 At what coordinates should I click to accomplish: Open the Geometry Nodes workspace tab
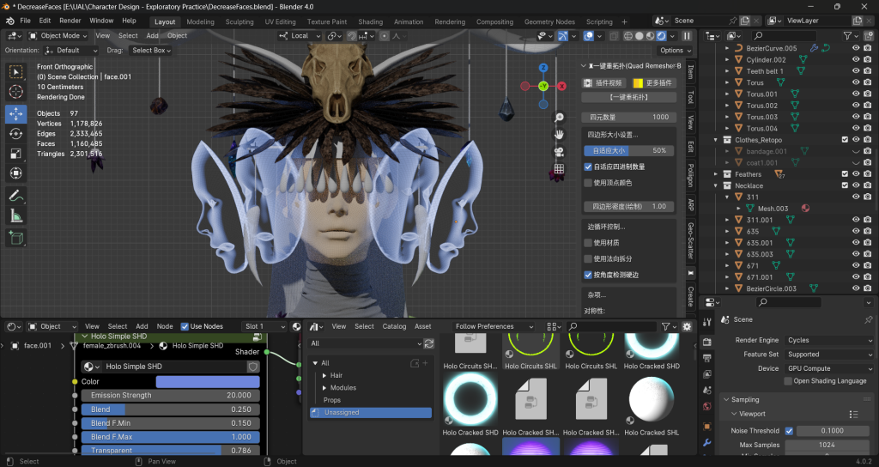click(549, 21)
